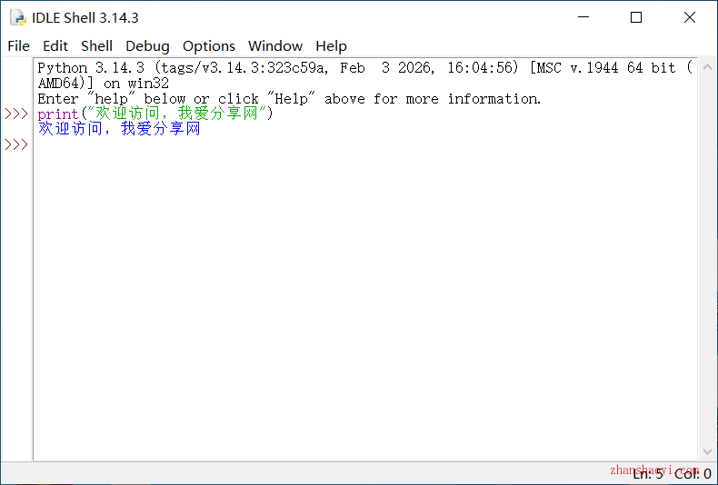The width and height of the screenshot is (718, 485).
Task: Open the Options menu
Action: point(209,46)
